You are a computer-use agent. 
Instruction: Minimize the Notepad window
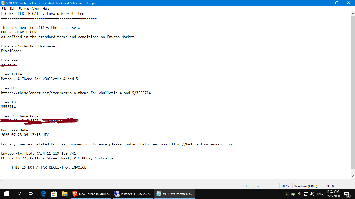pos(325,3)
